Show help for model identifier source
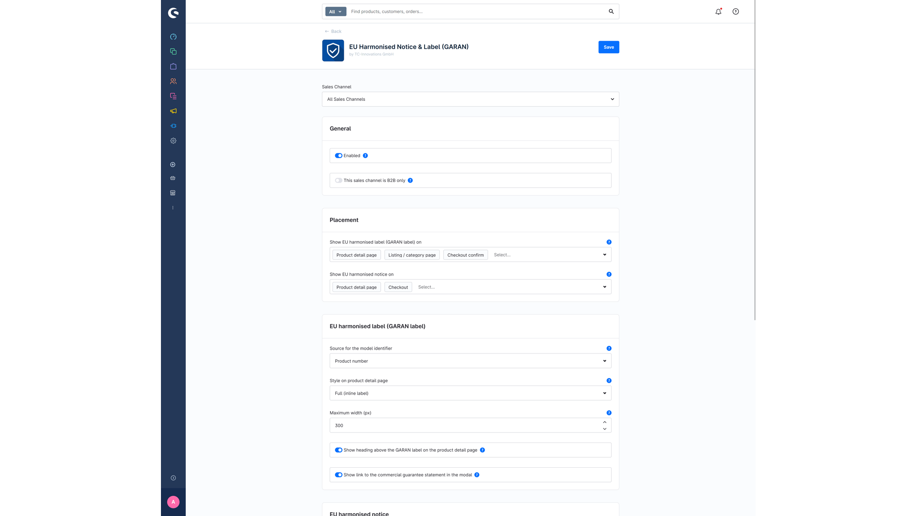917x516 pixels. (x=609, y=348)
